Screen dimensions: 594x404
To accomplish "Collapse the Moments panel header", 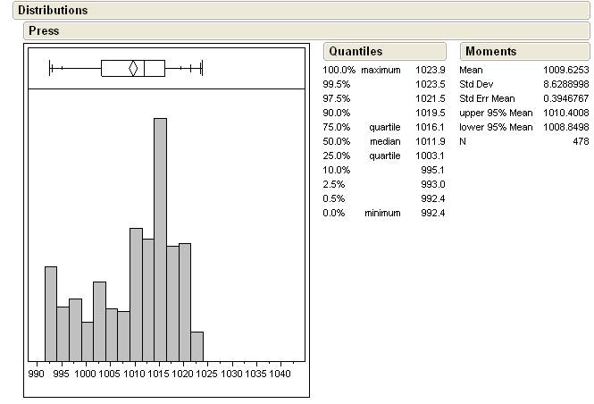I will click(x=490, y=52).
